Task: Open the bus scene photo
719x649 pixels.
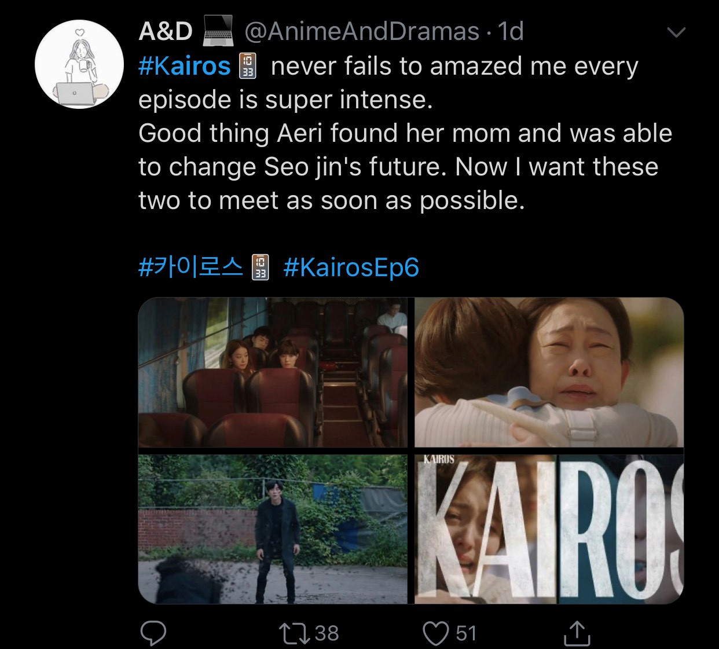Action: pyautogui.click(x=273, y=372)
